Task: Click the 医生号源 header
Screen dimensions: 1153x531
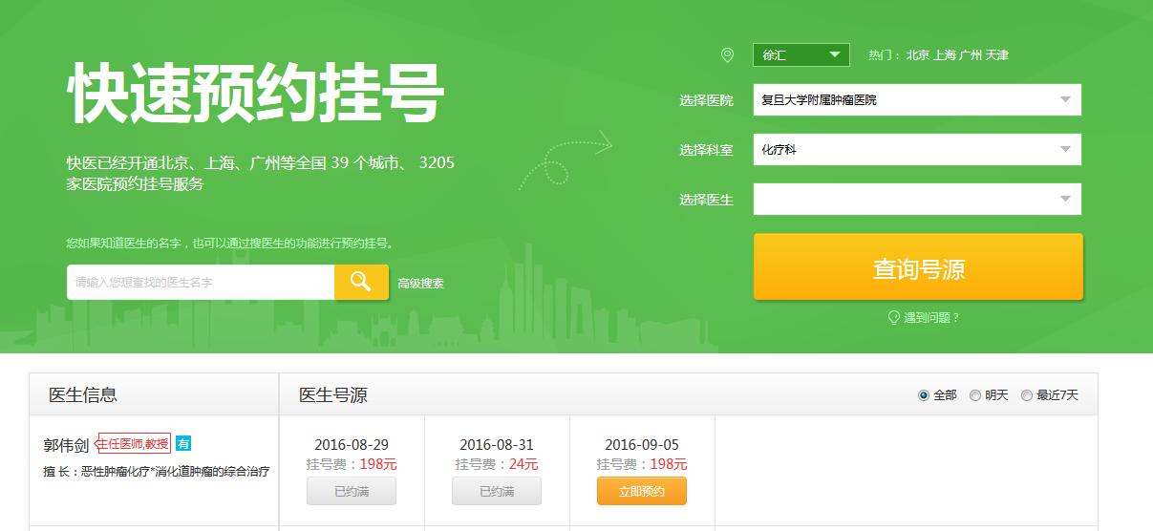Action: (333, 395)
